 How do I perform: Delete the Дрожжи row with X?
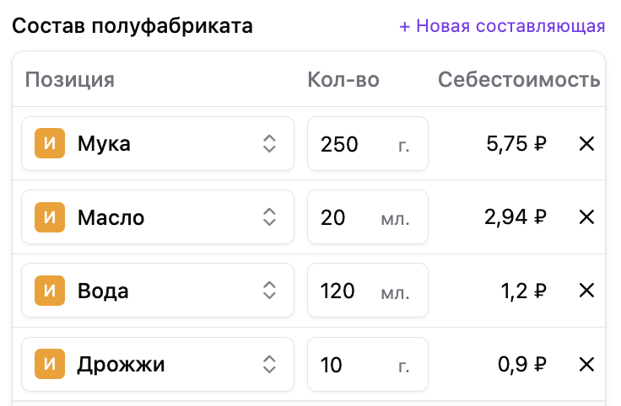pyautogui.click(x=586, y=364)
